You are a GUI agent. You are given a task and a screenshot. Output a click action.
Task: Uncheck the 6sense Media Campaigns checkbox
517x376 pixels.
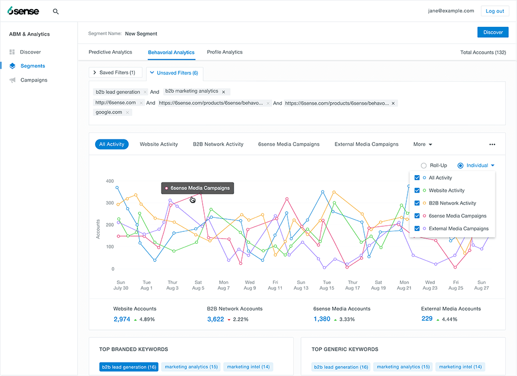(x=417, y=216)
